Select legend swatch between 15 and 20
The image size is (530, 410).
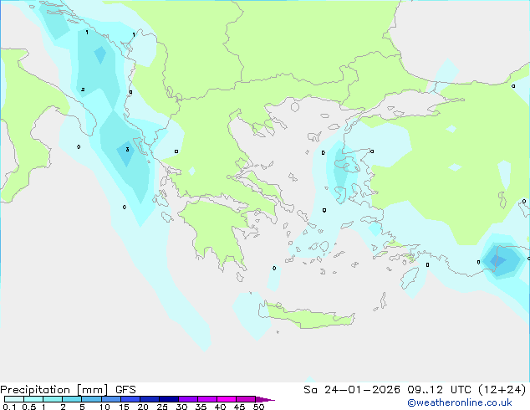(x=130, y=399)
